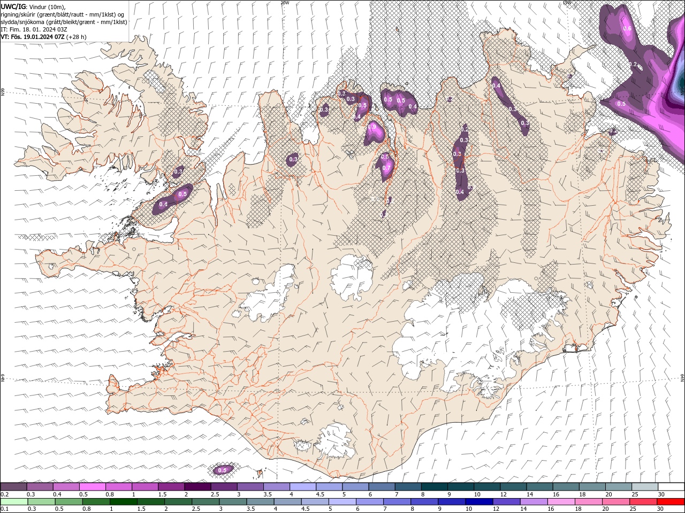Click the 0.6 value in the top-right precipitation band
685x513 pixels.
[x=628, y=29]
